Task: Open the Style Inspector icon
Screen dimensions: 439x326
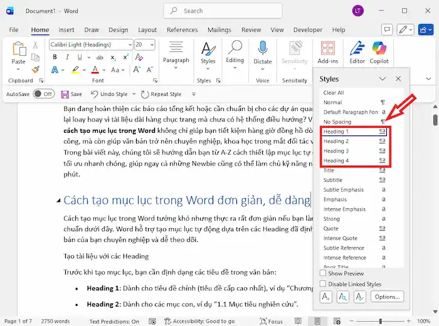Action: [x=342, y=297]
